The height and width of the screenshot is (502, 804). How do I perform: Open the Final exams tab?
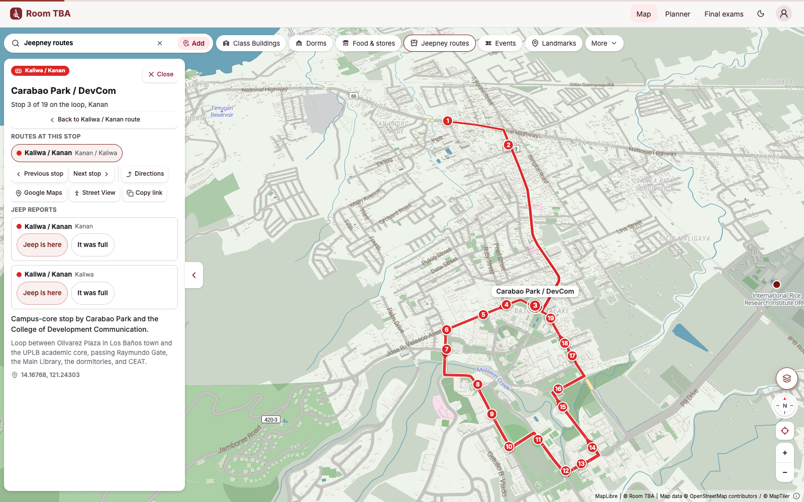click(x=724, y=14)
